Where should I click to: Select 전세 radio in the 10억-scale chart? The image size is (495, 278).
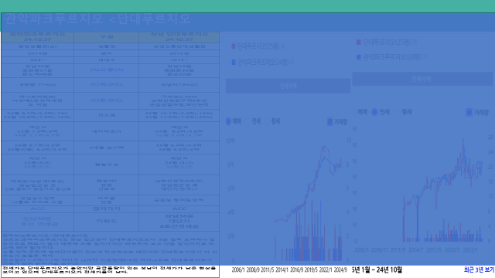[x=248, y=121]
